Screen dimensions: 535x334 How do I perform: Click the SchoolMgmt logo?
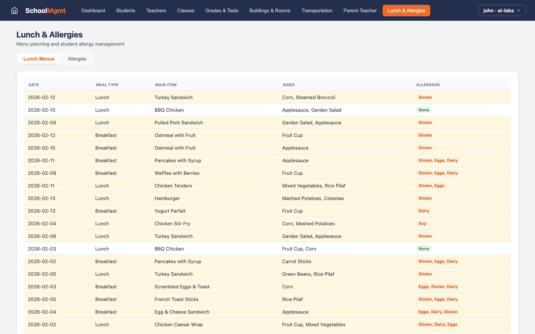[x=45, y=10]
